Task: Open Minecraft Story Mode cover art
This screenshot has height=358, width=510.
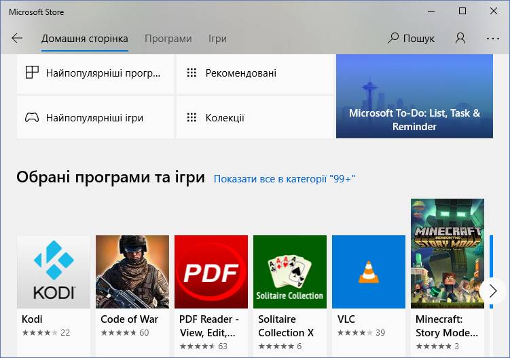Action: [x=448, y=254]
